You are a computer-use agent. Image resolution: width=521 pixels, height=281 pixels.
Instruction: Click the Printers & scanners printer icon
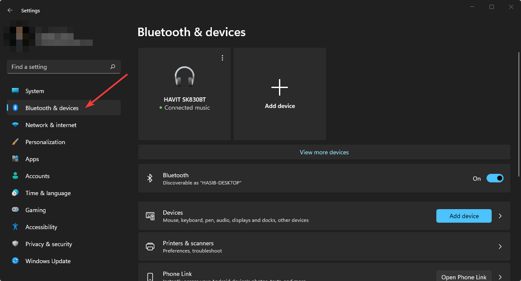tap(150, 247)
